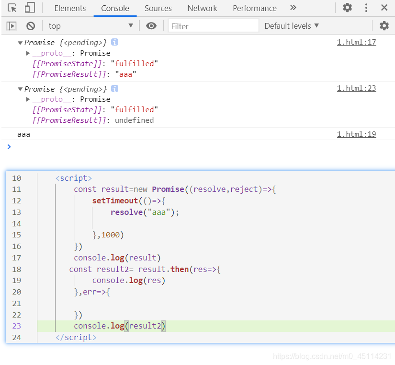Open the Sources tab
Image resolution: width=395 pixels, height=365 pixels.
158,8
